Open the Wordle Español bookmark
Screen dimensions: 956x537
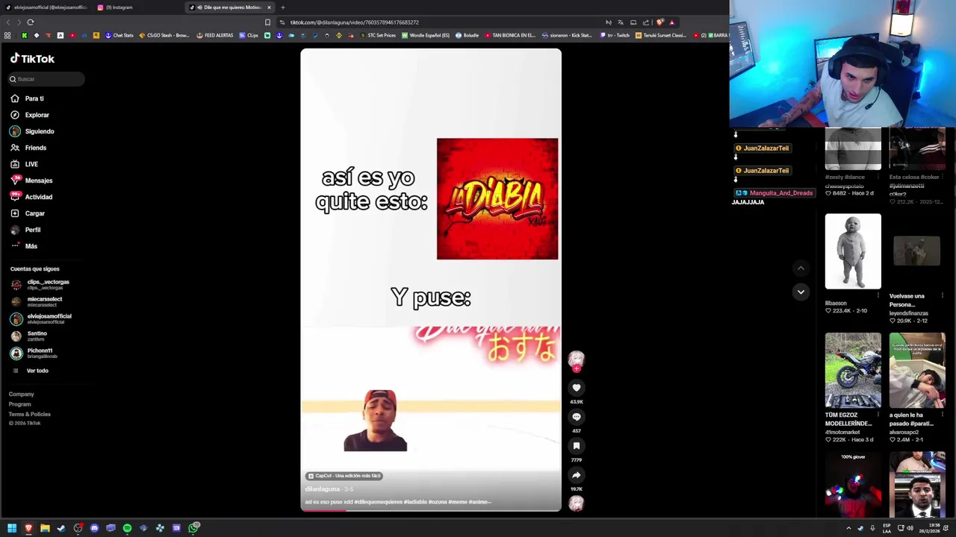pyautogui.click(x=426, y=35)
